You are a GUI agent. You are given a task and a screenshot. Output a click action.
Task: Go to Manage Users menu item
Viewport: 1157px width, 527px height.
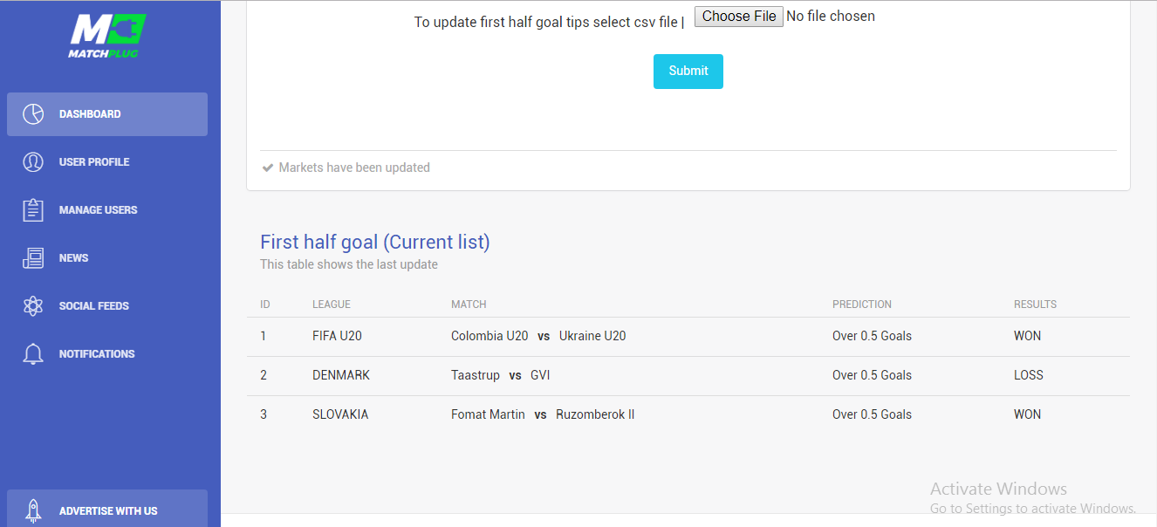point(98,210)
